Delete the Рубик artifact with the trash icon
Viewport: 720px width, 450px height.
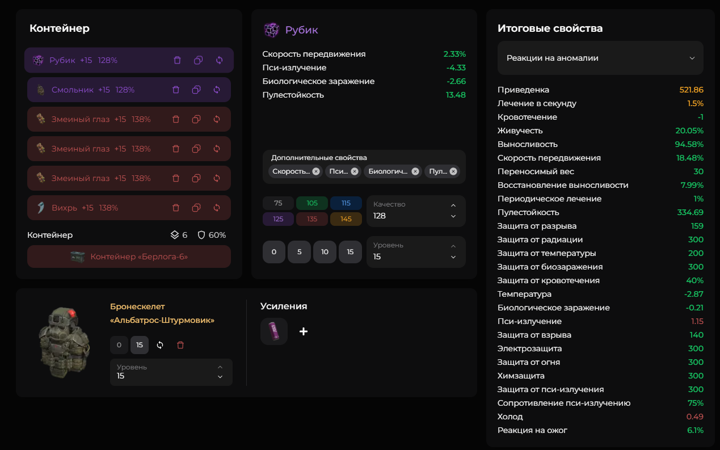click(177, 60)
